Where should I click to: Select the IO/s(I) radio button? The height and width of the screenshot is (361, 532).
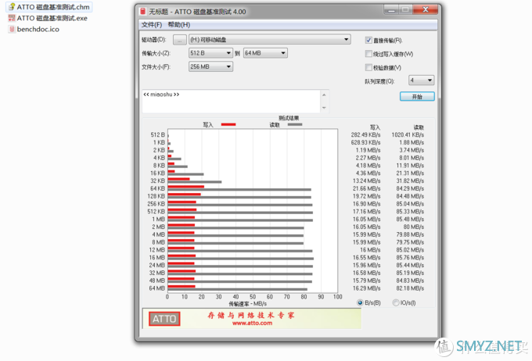[396, 302]
